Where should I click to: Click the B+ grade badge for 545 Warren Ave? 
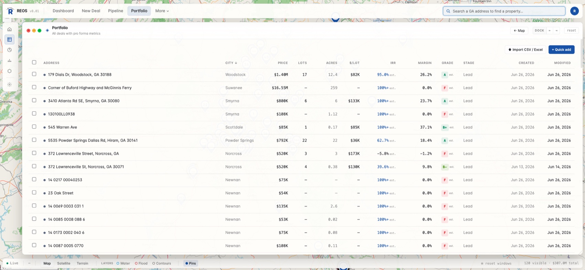(445, 127)
